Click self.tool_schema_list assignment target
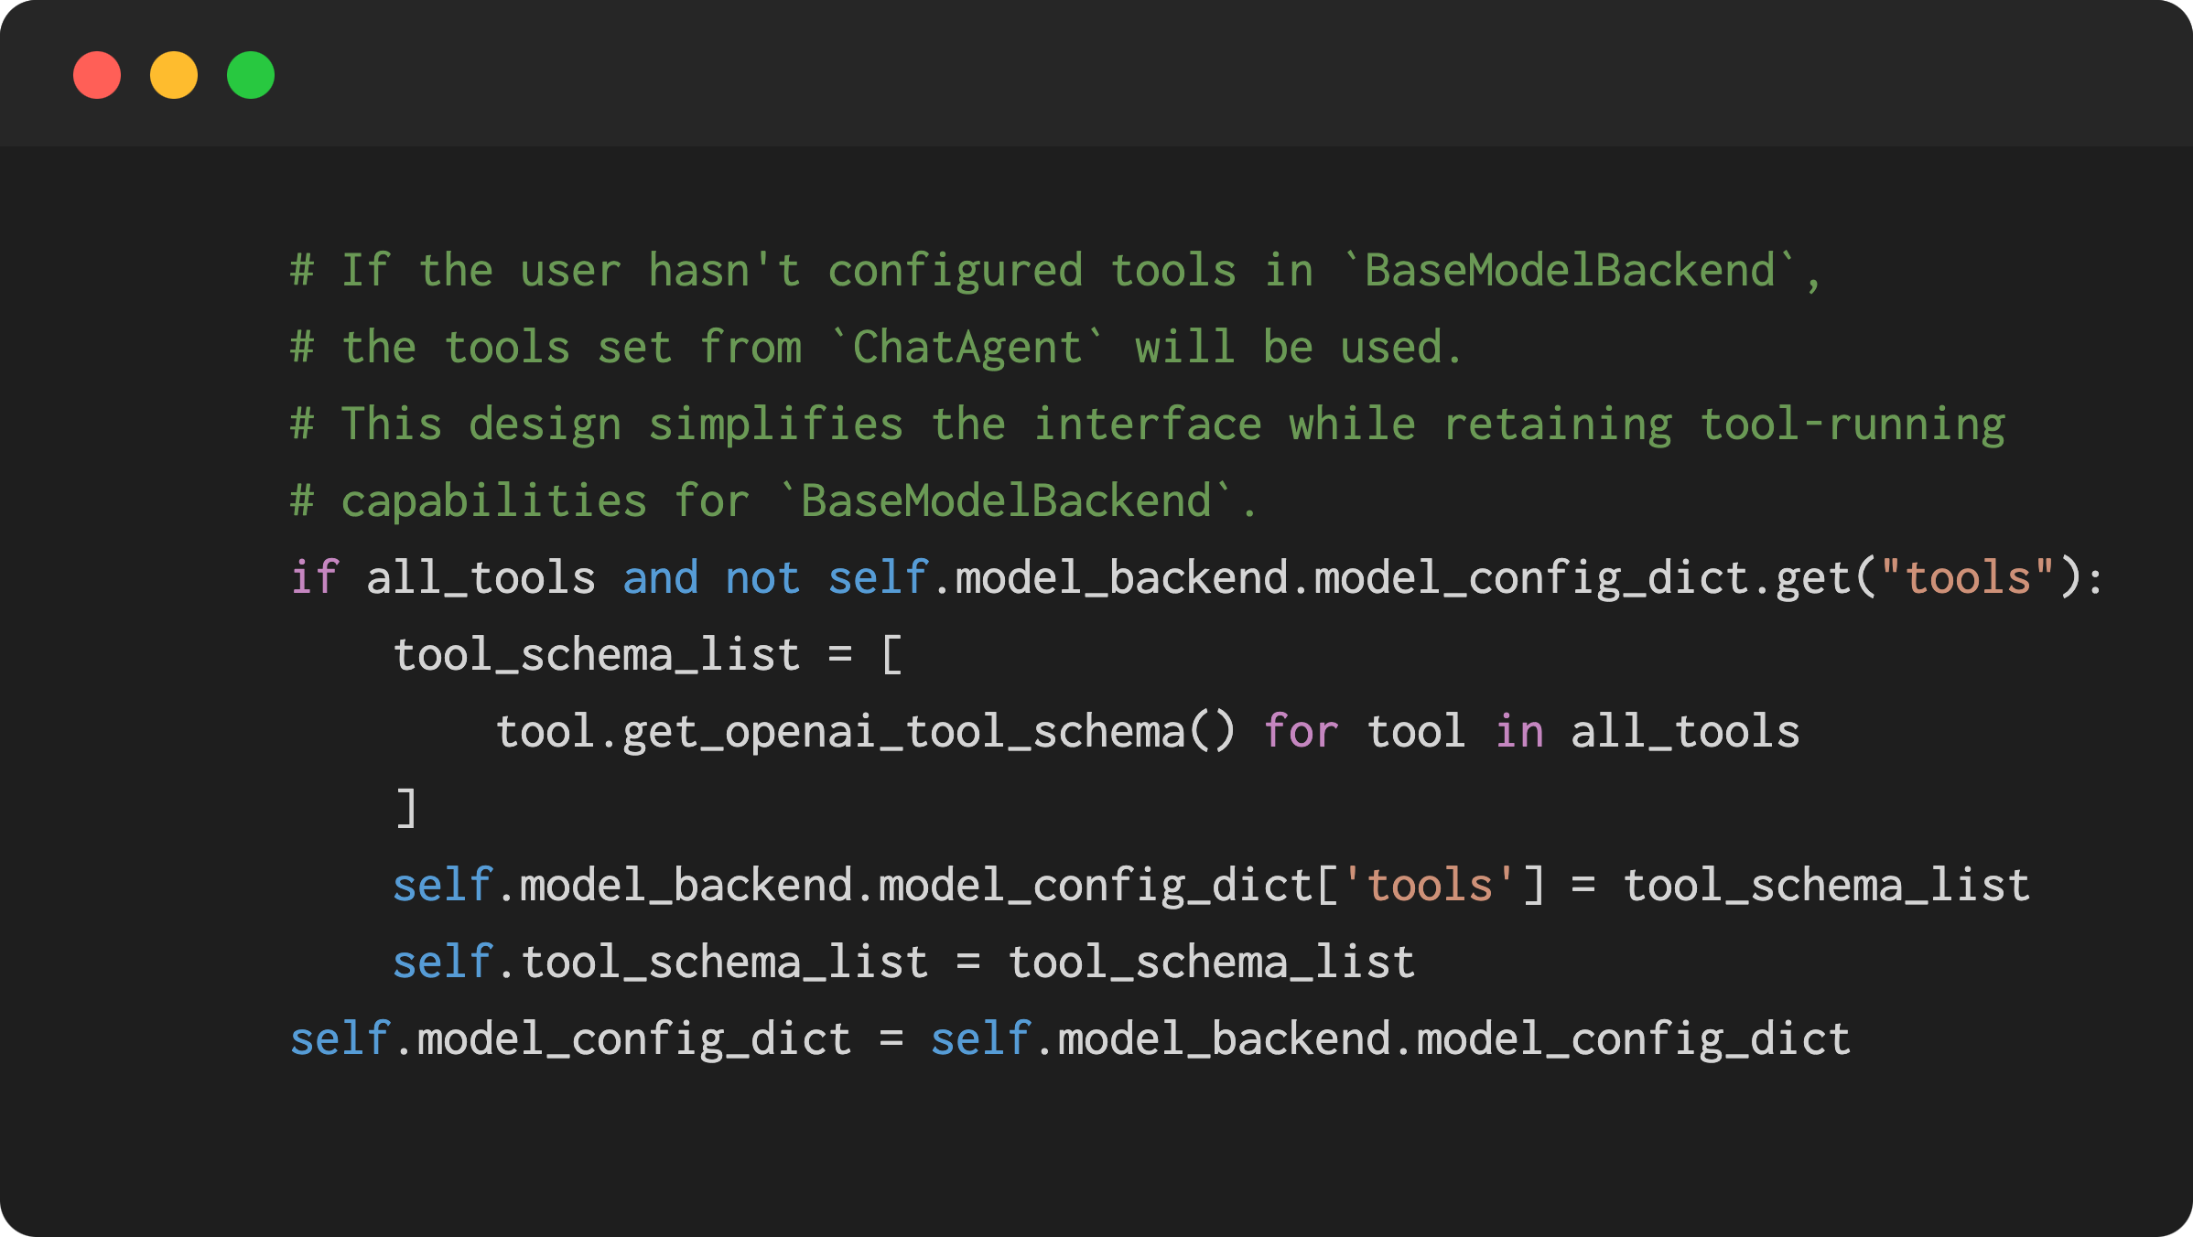Screen dimensions: 2193x1237 pyautogui.click(x=661, y=963)
